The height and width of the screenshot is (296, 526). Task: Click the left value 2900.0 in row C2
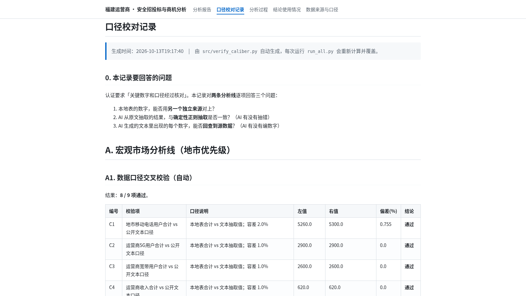click(305, 245)
